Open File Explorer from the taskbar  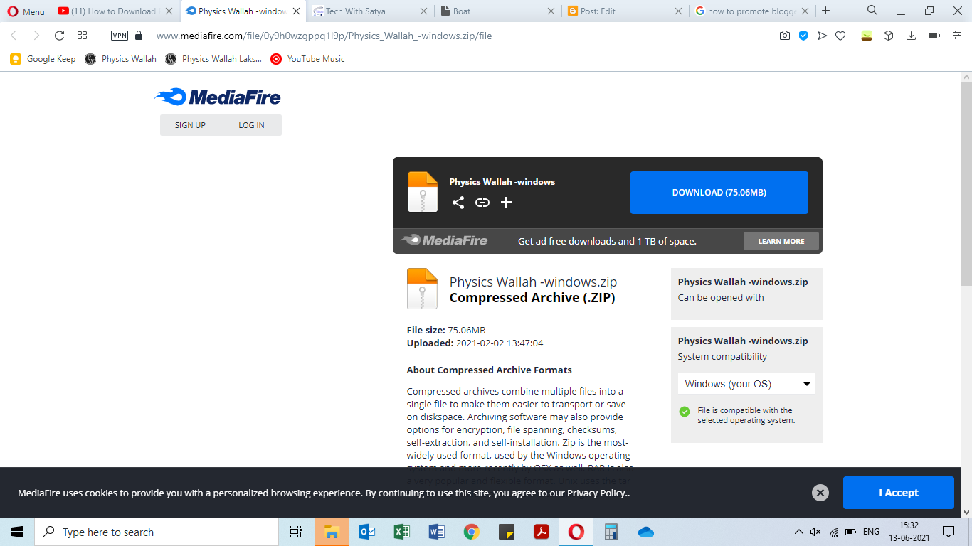point(332,532)
